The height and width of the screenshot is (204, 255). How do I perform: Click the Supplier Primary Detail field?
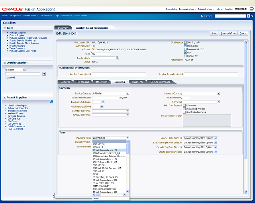119,74
